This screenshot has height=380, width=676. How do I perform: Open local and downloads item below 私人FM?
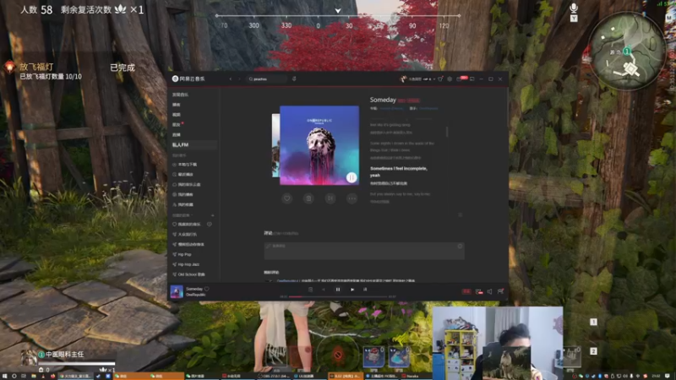click(184, 165)
